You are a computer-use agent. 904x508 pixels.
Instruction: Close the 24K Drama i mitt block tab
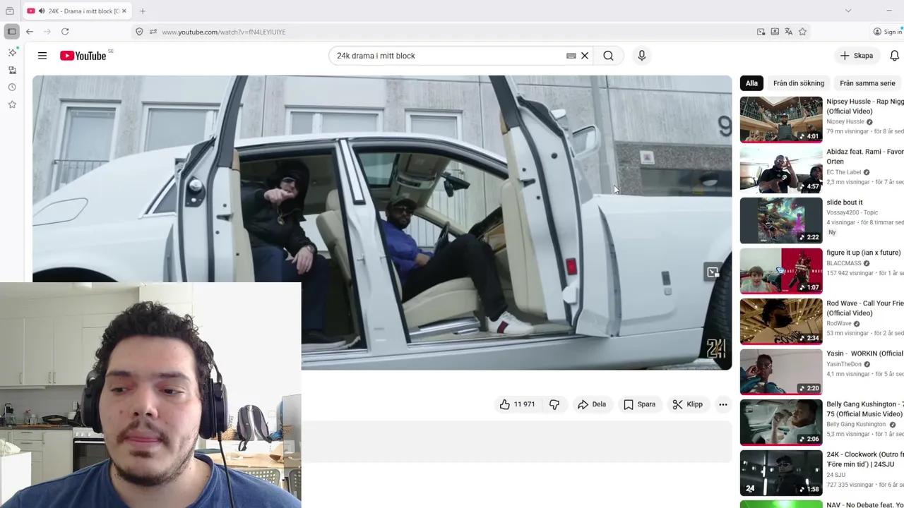[124, 11]
